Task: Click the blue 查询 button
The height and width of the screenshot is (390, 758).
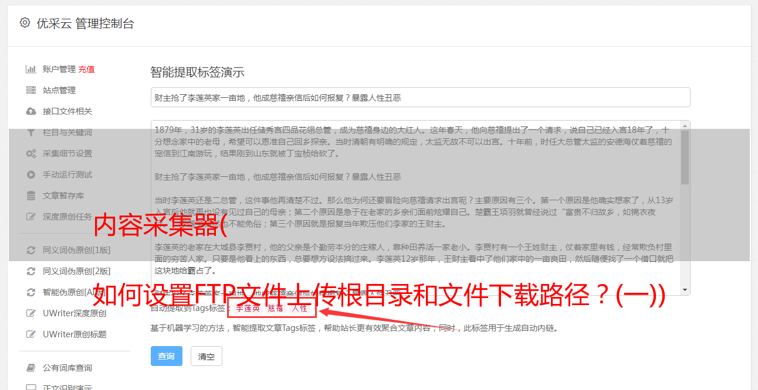Action: click(167, 356)
